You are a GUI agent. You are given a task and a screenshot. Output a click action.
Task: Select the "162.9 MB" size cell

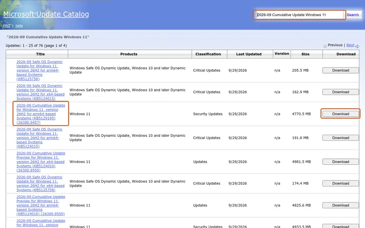pyautogui.click(x=300, y=92)
